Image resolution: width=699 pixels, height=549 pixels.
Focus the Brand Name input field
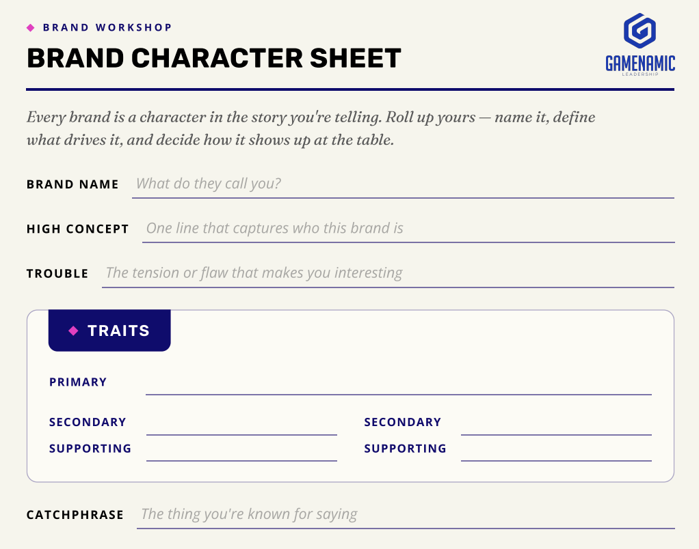[x=403, y=184]
